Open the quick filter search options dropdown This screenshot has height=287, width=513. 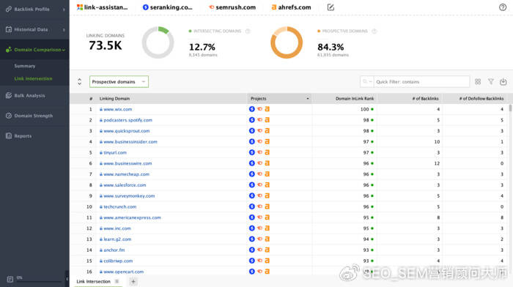click(367, 82)
